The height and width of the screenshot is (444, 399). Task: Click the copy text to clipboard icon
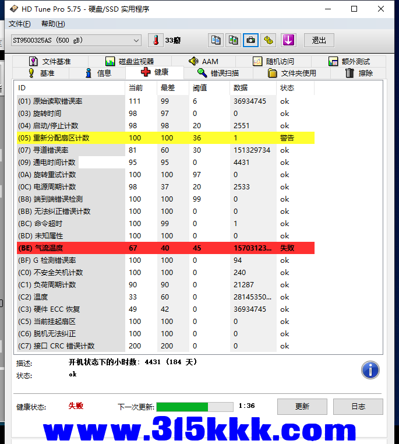pos(216,40)
